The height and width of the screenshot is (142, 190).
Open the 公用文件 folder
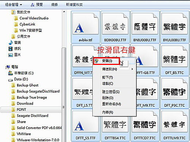click(21, 36)
